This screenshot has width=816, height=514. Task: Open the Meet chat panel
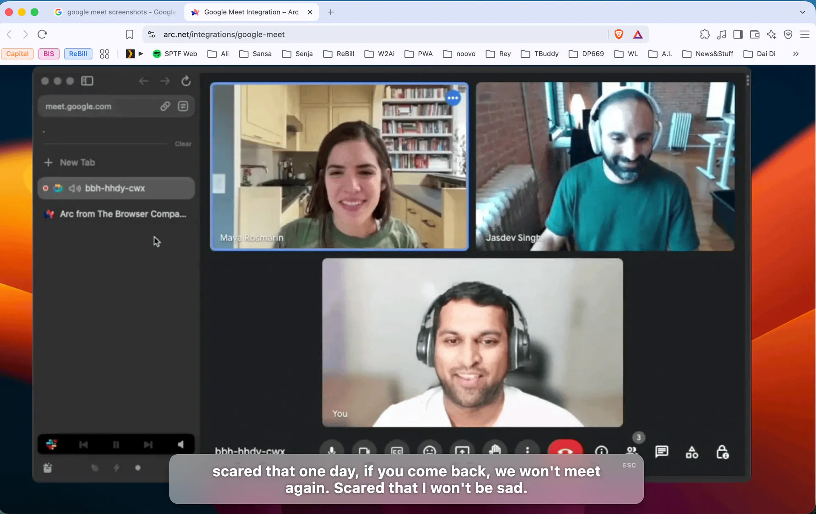(662, 452)
